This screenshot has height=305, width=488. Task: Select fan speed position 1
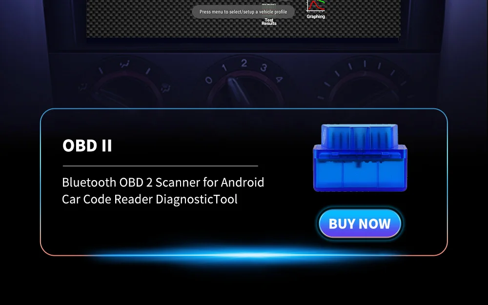click(x=224, y=68)
